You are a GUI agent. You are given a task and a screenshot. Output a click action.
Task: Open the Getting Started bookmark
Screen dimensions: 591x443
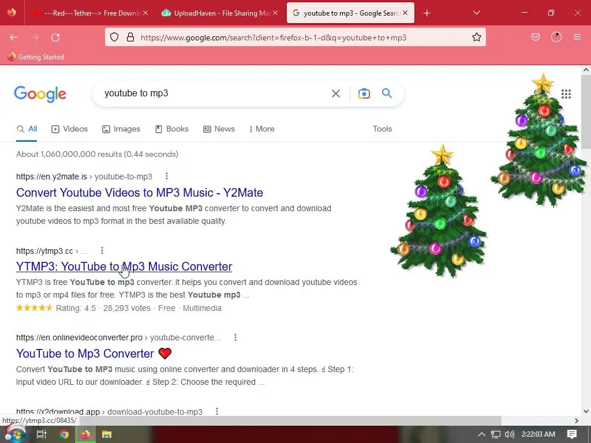tap(36, 57)
